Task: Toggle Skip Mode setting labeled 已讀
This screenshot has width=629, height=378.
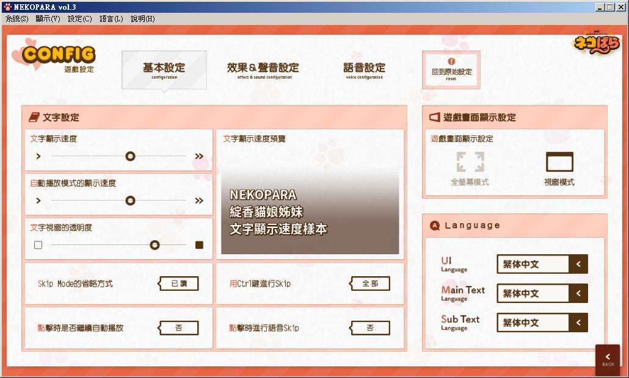Action: (x=179, y=283)
